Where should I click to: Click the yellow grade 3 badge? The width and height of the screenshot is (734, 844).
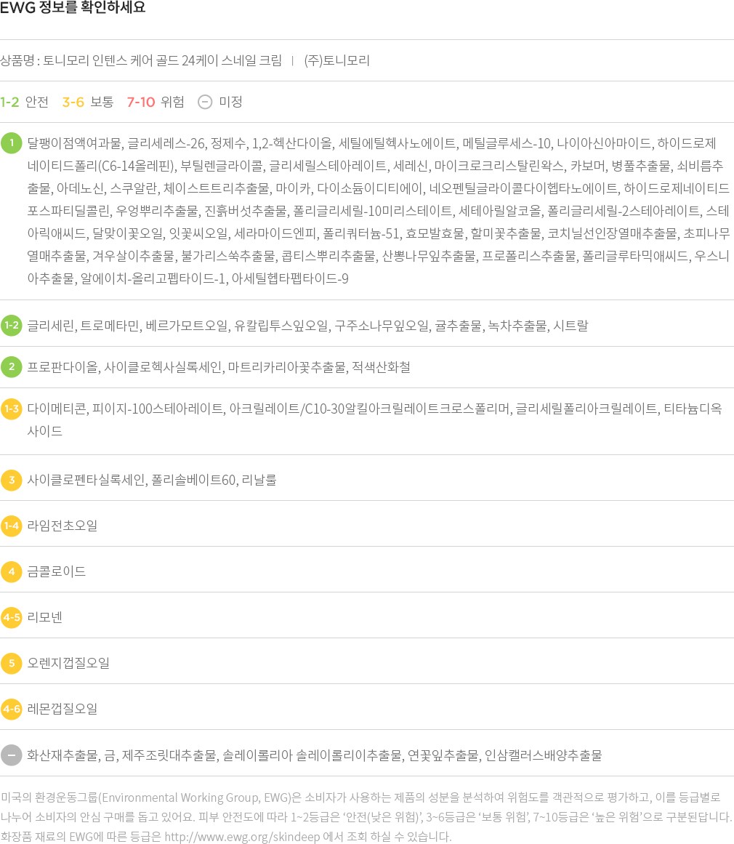tap(12, 480)
